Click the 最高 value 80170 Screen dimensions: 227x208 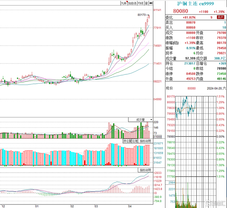(x=221, y=43)
